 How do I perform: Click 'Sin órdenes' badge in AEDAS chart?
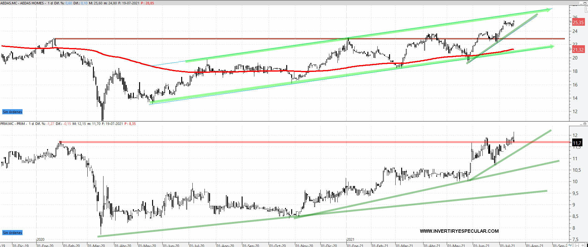tap(12, 112)
